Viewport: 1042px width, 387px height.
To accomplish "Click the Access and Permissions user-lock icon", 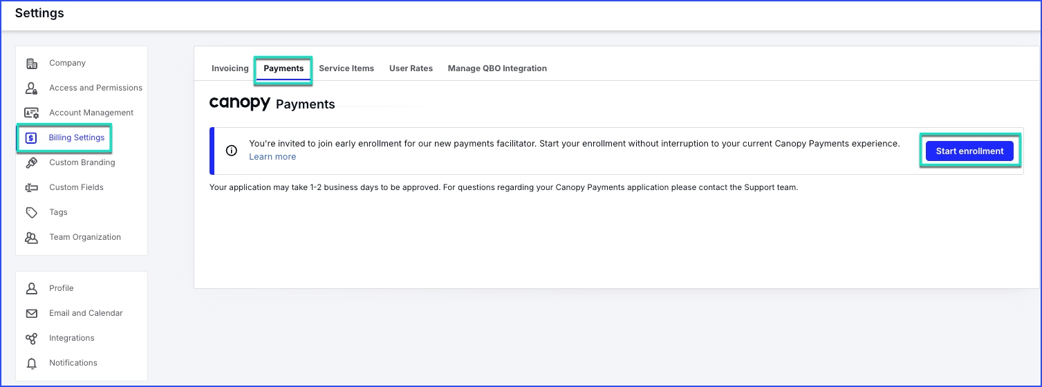I will [x=31, y=88].
